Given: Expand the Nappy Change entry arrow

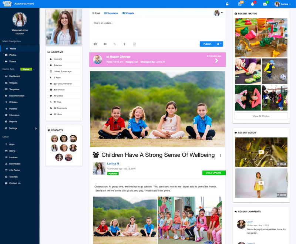Looking at the screenshot, I should coord(216,61).
